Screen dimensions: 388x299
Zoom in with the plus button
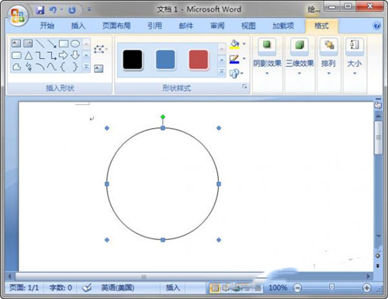click(366, 287)
